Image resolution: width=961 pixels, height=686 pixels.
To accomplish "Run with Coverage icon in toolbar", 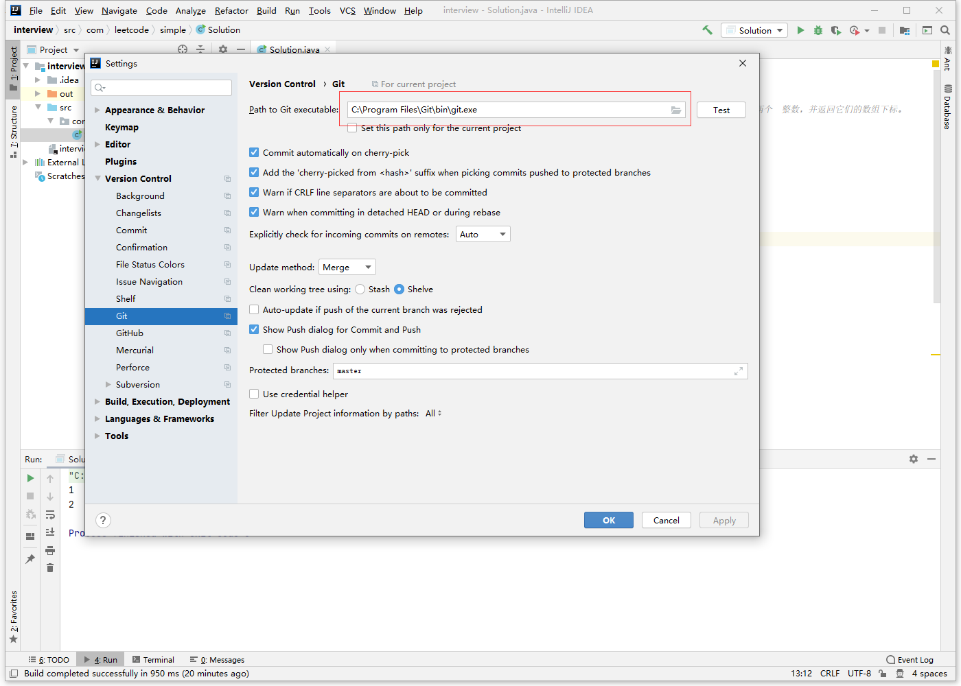I will click(x=835, y=30).
